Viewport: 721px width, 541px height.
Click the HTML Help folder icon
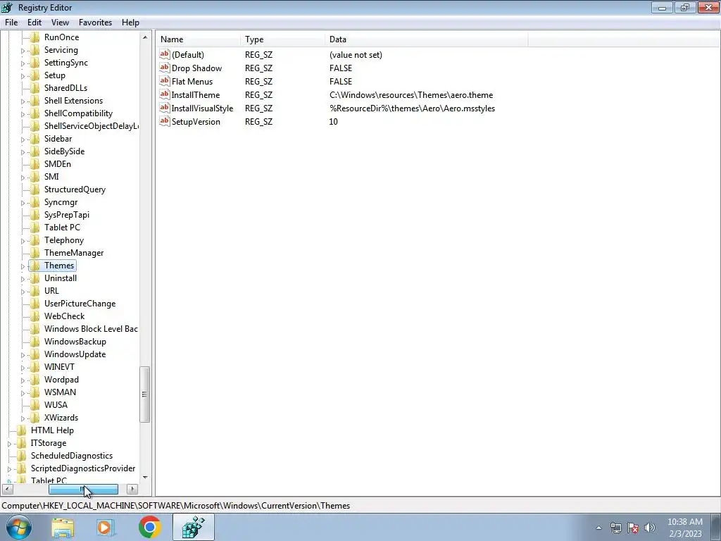point(22,430)
